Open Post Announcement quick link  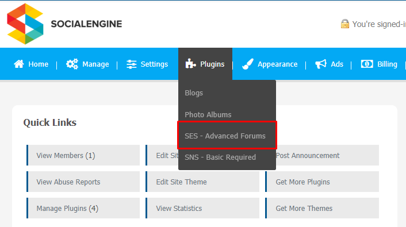coord(327,155)
